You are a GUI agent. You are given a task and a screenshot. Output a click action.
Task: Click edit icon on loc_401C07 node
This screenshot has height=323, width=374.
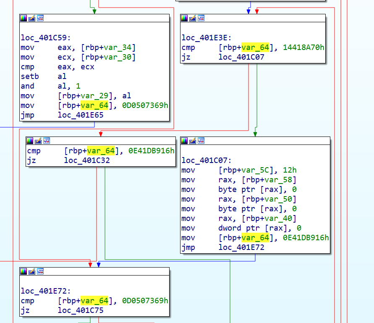point(193,141)
